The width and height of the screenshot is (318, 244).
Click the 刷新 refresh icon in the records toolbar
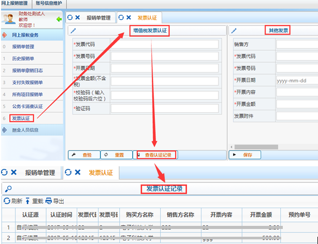pyautogui.click(x=7, y=201)
